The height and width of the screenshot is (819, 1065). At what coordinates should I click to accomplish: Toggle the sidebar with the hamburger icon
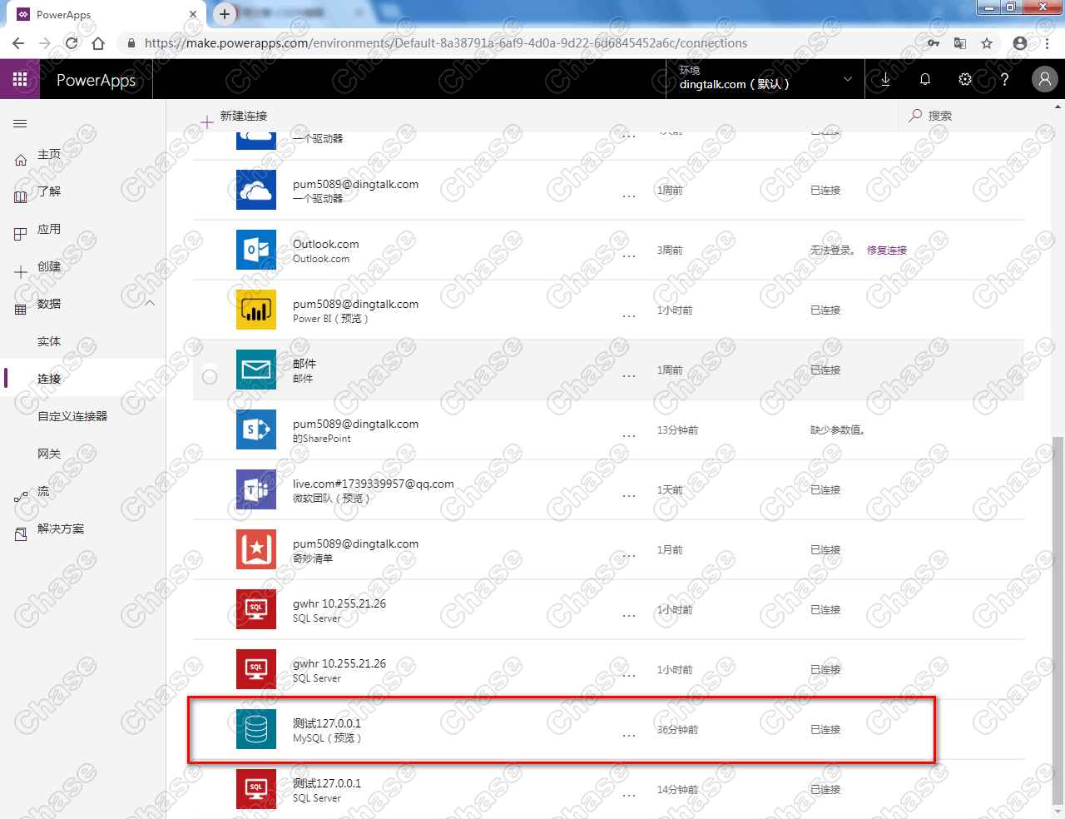(20, 122)
